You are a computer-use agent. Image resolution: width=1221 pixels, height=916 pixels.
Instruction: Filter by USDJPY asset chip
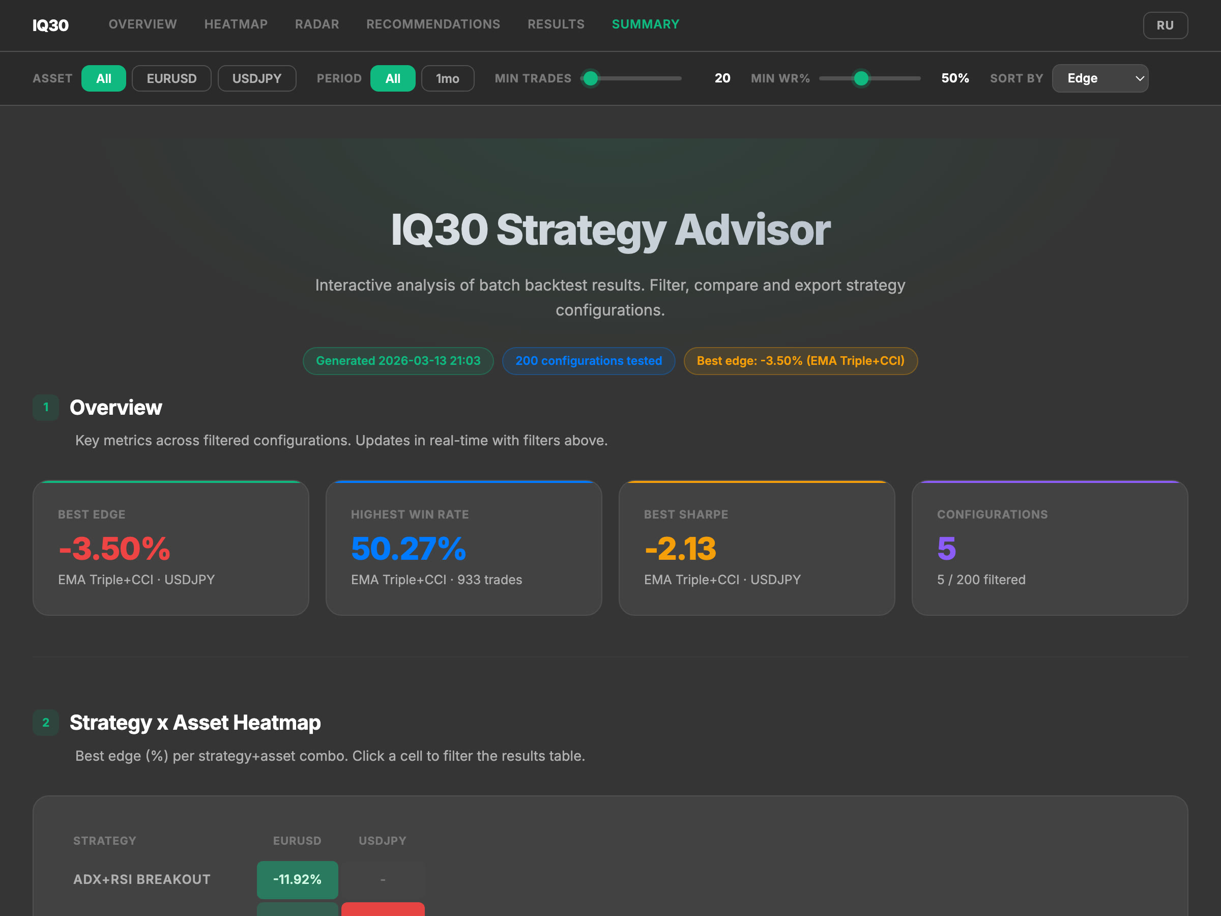tap(257, 78)
